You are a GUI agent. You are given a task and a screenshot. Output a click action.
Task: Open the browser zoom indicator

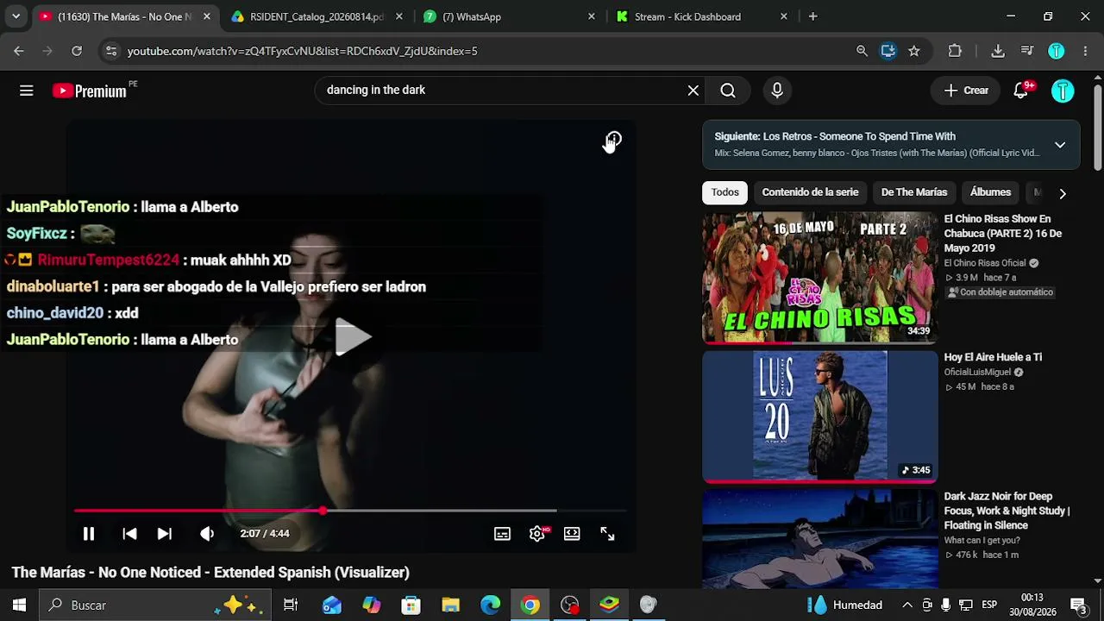(862, 51)
